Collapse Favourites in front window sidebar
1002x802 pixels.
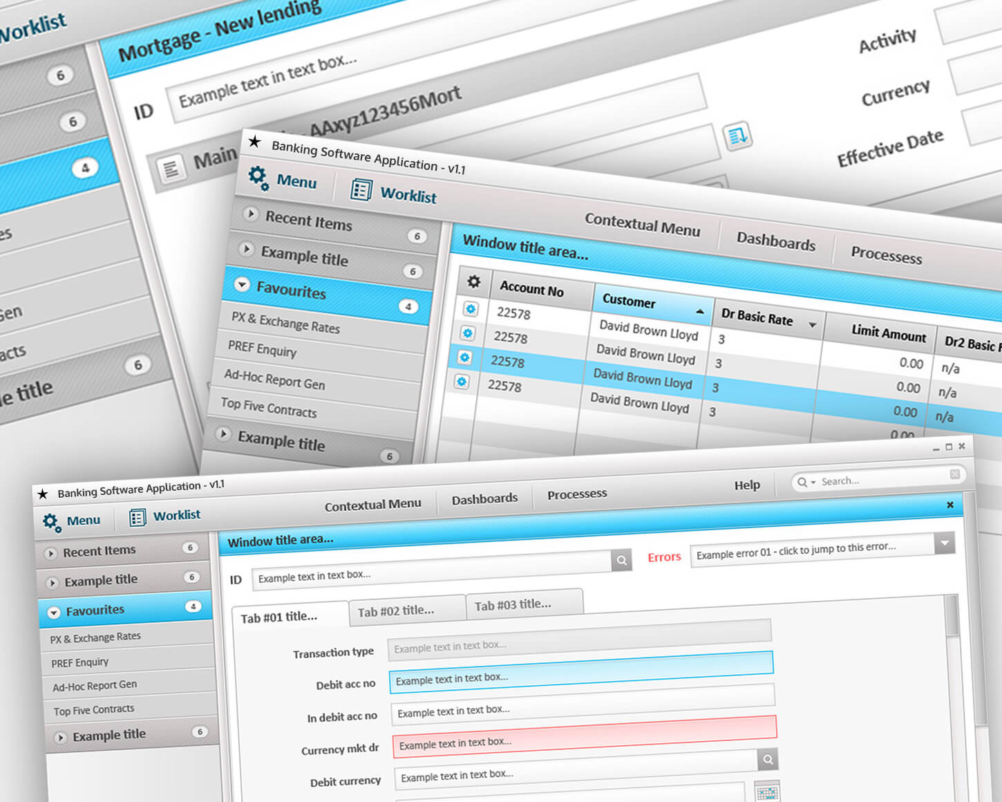coord(53,613)
